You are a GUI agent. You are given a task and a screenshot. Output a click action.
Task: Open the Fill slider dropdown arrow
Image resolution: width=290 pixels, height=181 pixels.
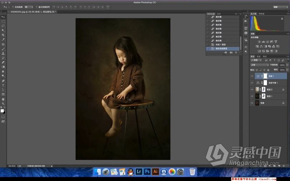(287, 70)
